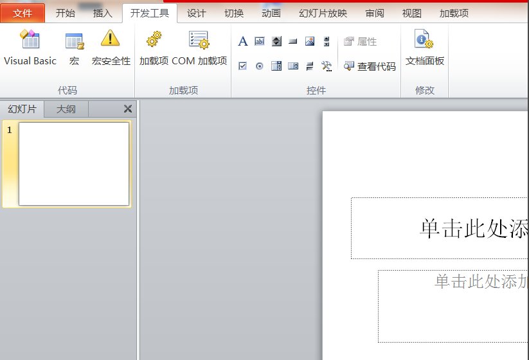Click the 查看代码 button
Image resolution: width=529 pixels, height=360 pixels.
click(x=370, y=66)
